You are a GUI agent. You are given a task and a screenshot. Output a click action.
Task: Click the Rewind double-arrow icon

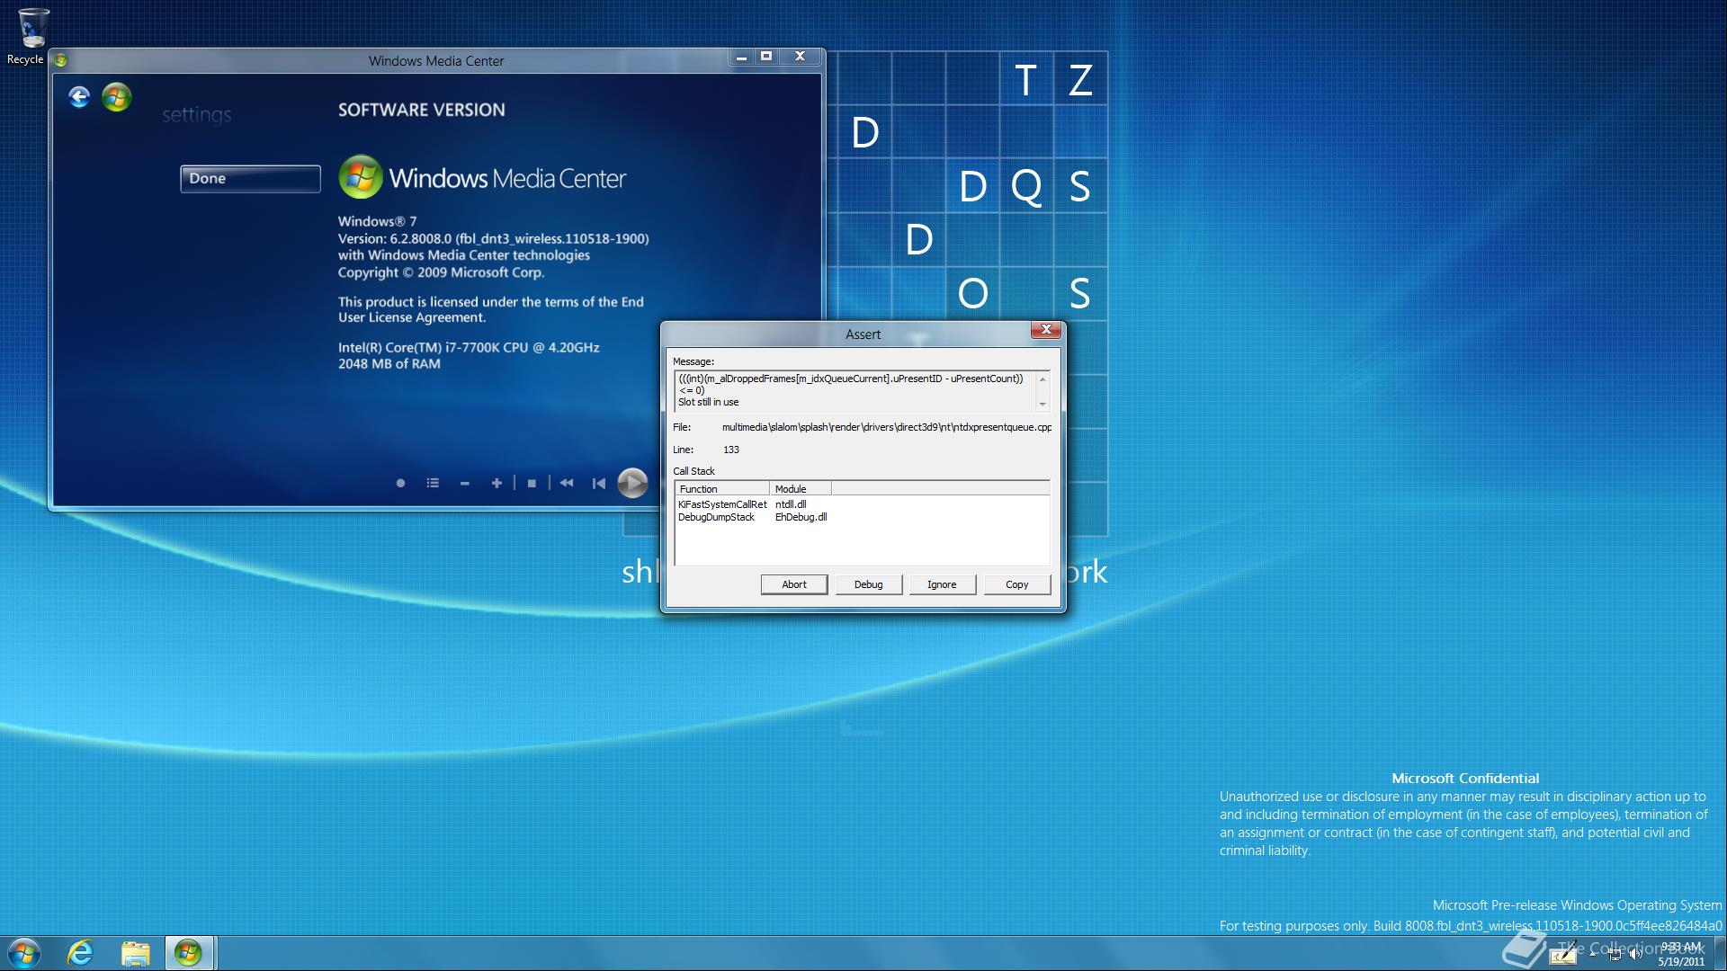567,484
